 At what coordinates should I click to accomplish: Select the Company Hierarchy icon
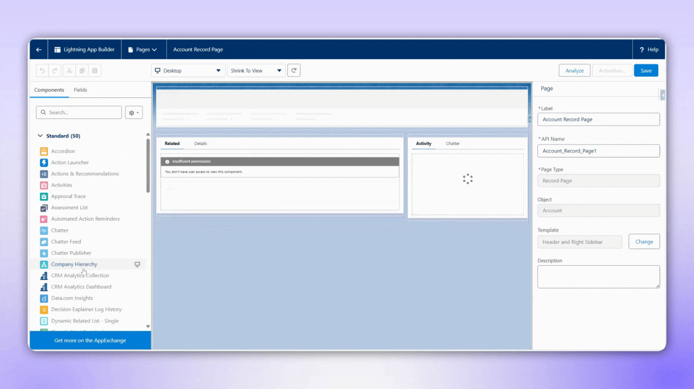(44, 265)
